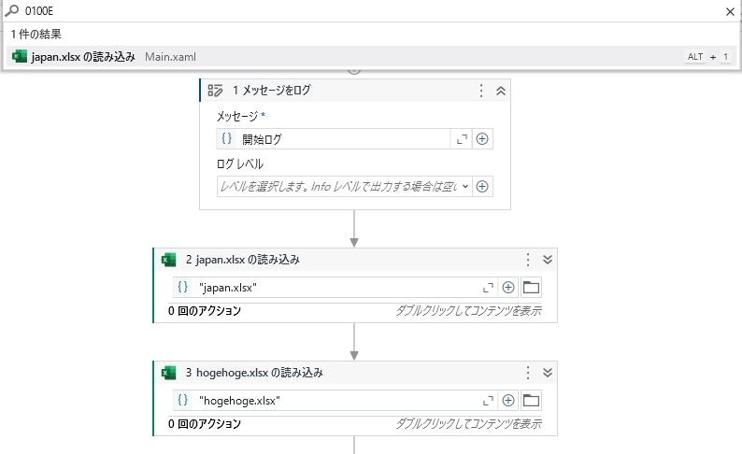Image resolution: width=742 pixels, height=454 pixels.
Task: Click the Excel icon in the search result
Action: tap(20, 56)
